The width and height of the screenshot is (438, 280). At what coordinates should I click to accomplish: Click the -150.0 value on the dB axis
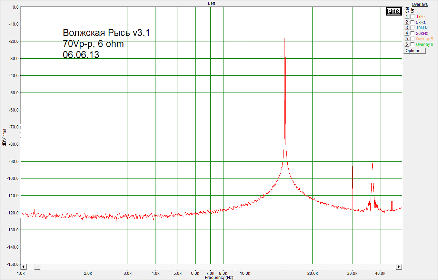pos(12,264)
